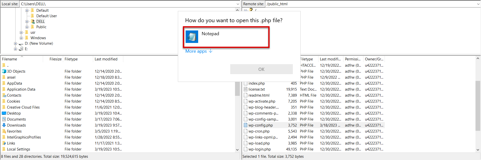The height and width of the screenshot is (160, 481).
Task: Open the Remote site path dropdown
Action: (x=478, y=4)
